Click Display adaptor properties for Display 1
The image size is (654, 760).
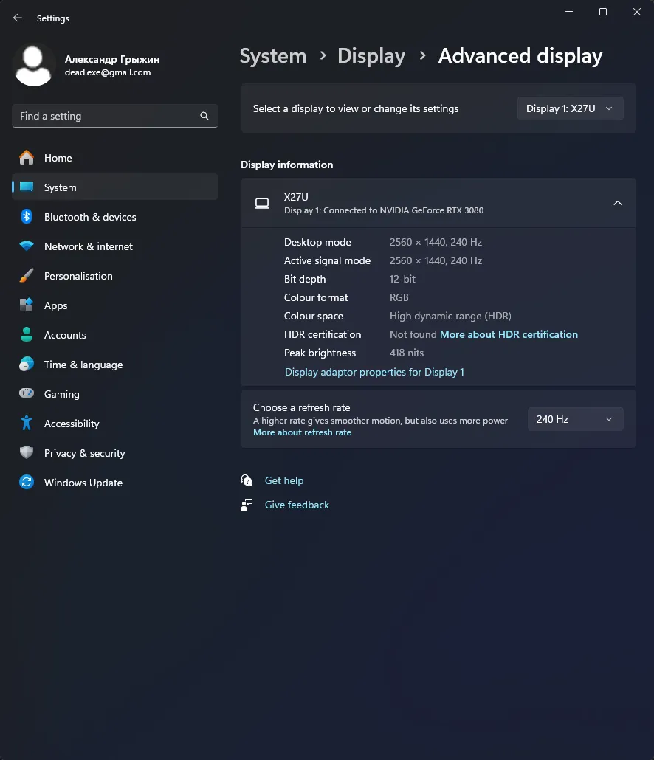[x=374, y=372]
